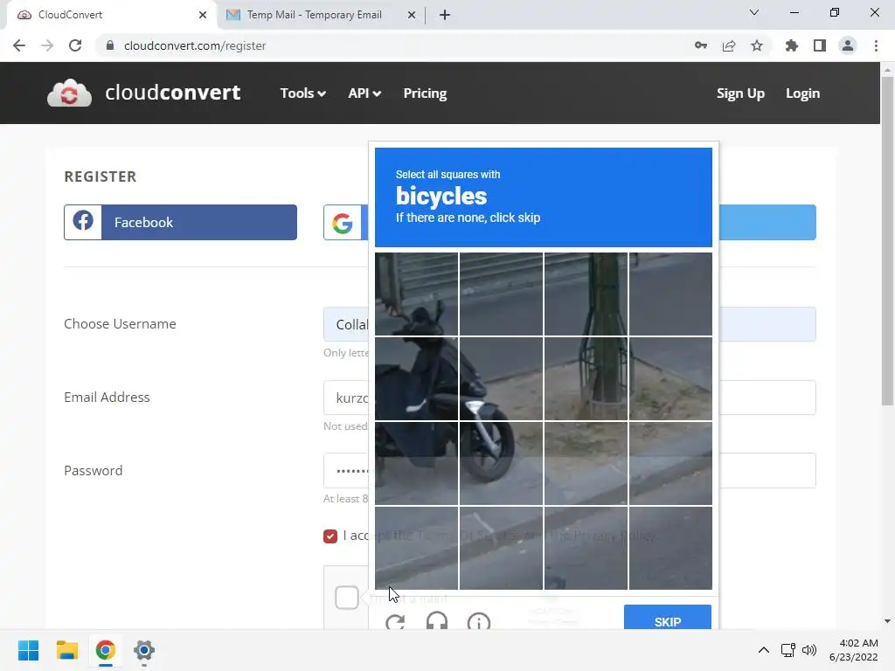Click the SKIP button in captcha

tap(667, 618)
